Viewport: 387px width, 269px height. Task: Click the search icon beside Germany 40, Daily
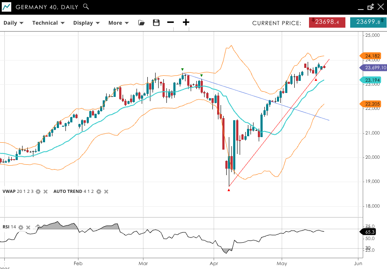(x=86, y=6)
